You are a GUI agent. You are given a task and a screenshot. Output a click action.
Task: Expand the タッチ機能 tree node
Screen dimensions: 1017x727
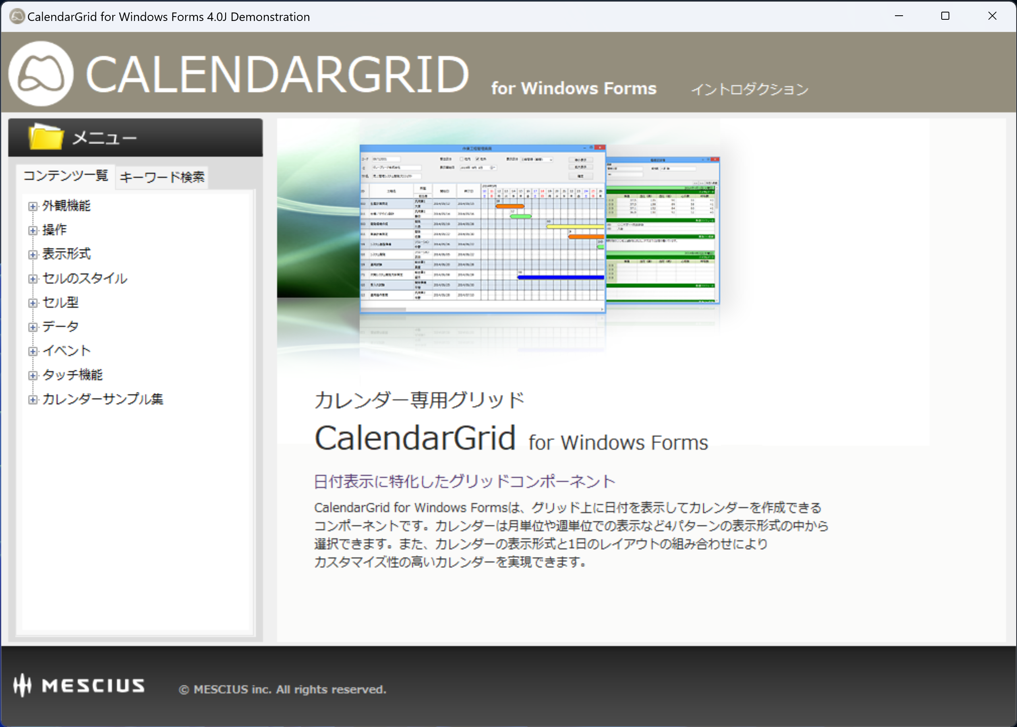(33, 376)
